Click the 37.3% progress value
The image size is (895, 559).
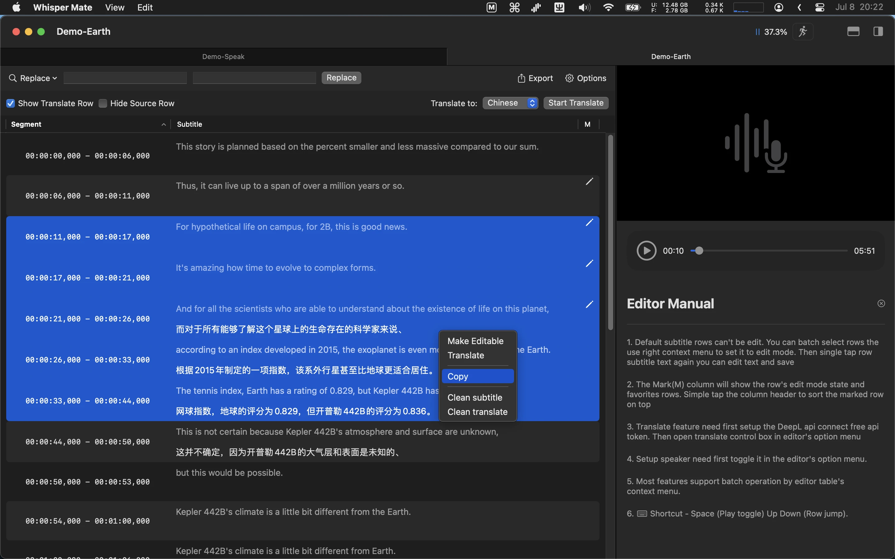(776, 32)
